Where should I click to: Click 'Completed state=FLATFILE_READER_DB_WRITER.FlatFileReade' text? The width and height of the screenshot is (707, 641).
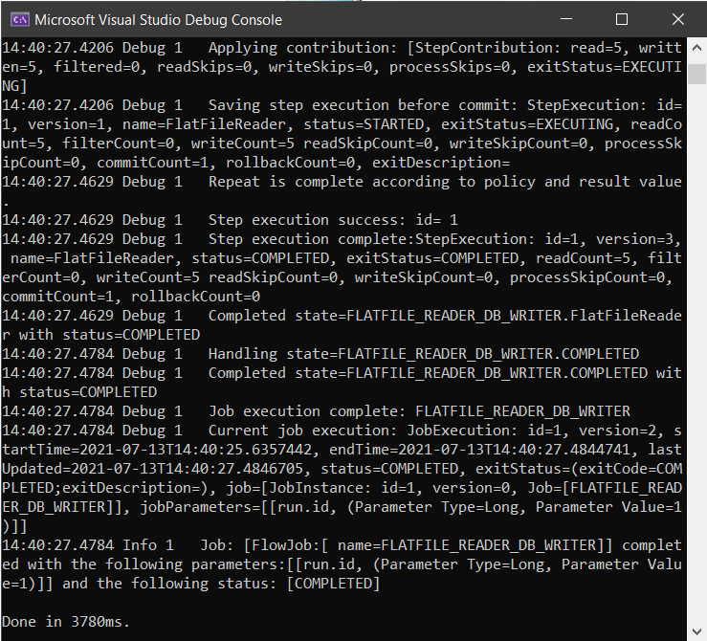pyautogui.click(x=445, y=316)
